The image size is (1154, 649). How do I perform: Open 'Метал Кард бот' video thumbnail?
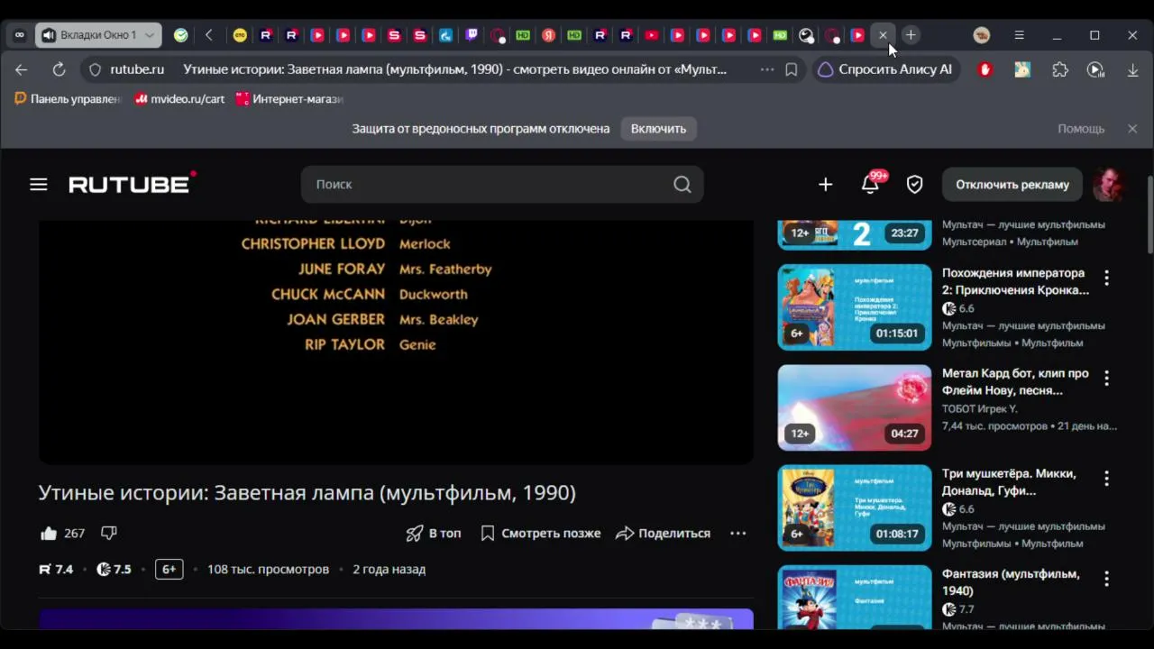coord(855,407)
